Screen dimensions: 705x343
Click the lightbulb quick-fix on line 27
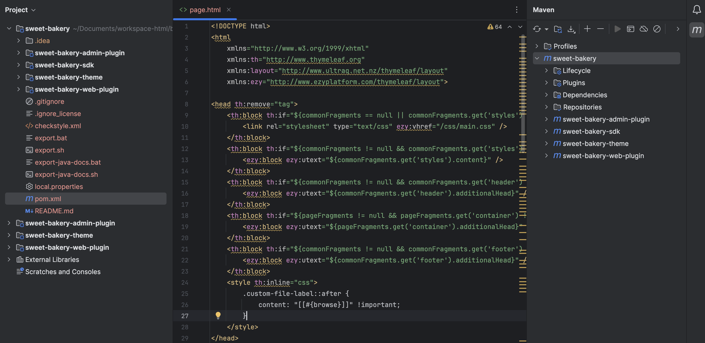click(x=218, y=315)
